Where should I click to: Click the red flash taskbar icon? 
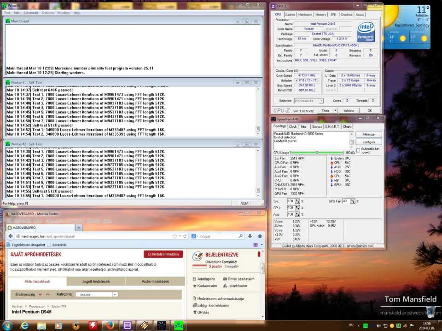93,325
